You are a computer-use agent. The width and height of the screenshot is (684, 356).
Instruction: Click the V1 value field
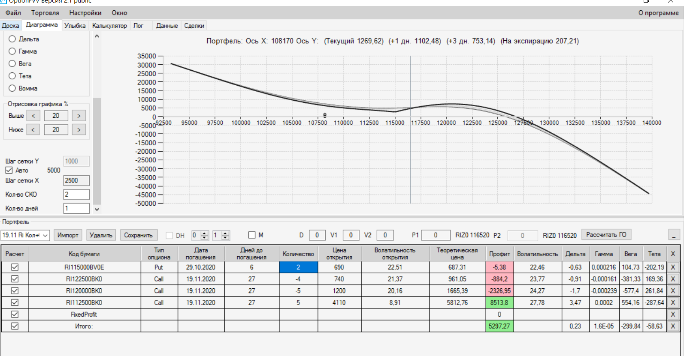[x=351, y=235]
